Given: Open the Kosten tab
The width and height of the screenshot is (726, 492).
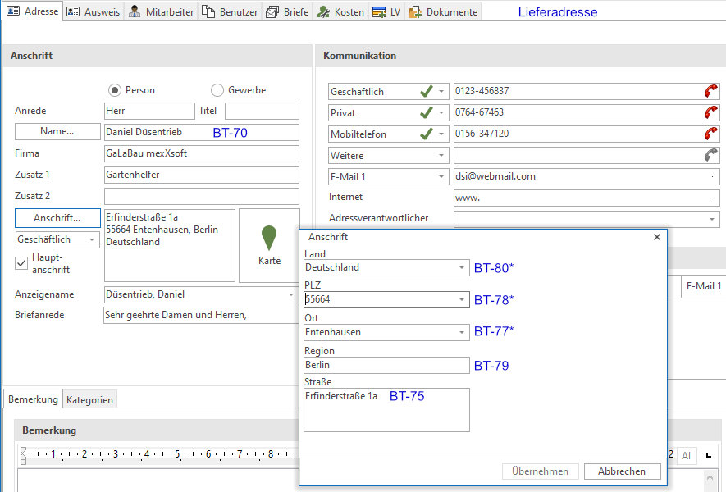Looking at the screenshot, I should (x=340, y=11).
